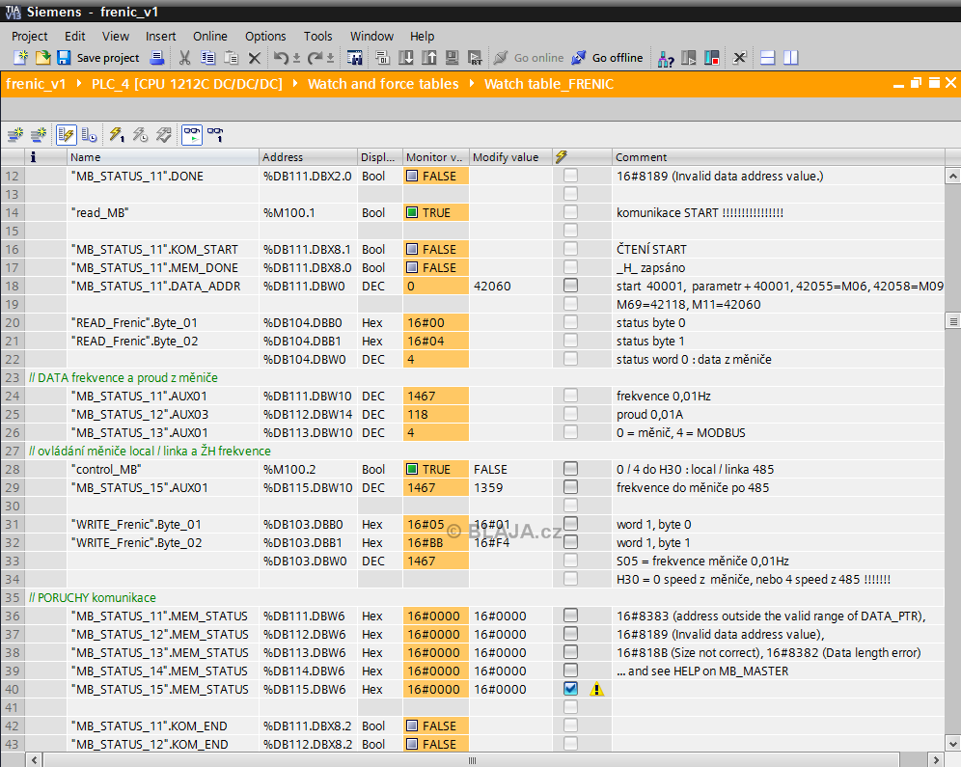Click the Accessible devices icon
Image resolution: width=961 pixels, height=767 pixels.
pos(666,58)
